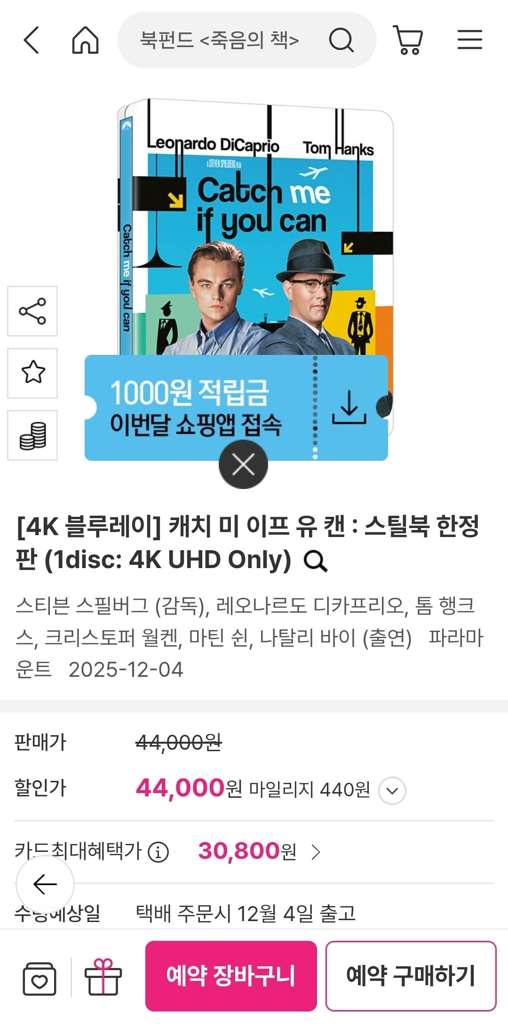The height and width of the screenshot is (1027, 508).
Task: Expand the 마일리지 440원 dropdown chevron
Action: (392, 790)
